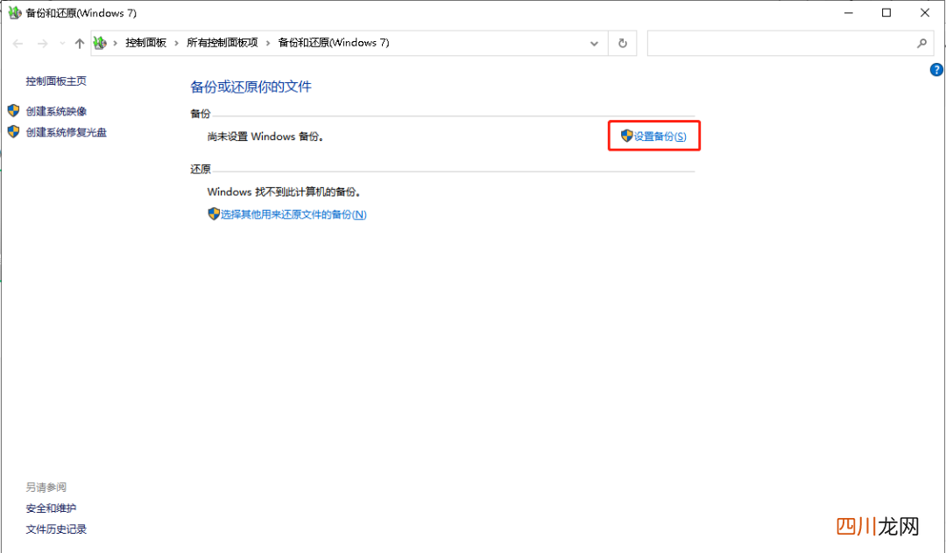
Task: Click shield icon next to 设置备份(S)
Action: point(627,136)
